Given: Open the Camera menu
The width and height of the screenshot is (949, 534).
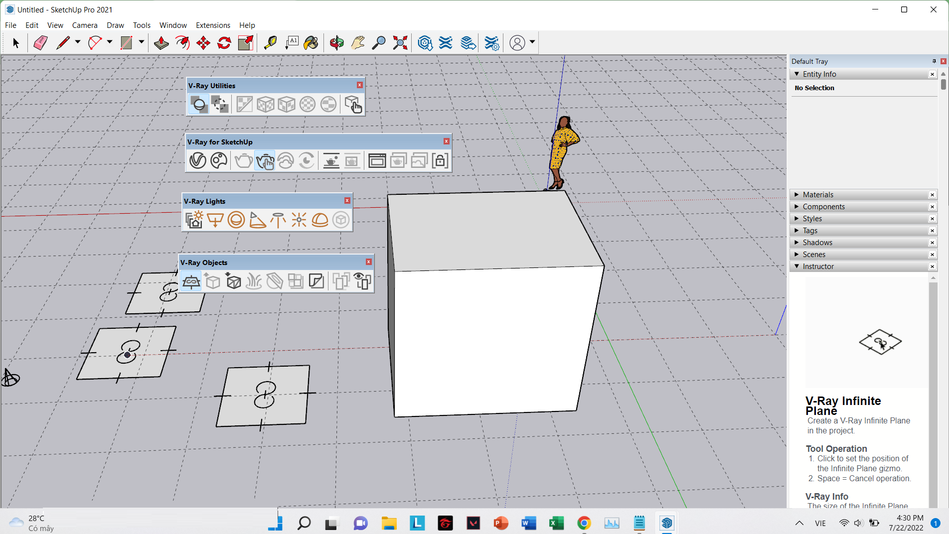Looking at the screenshot, I should (x=85, y=25).
